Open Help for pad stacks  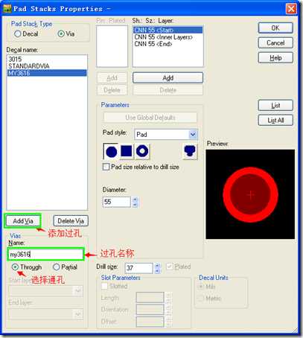click(275, 58)
